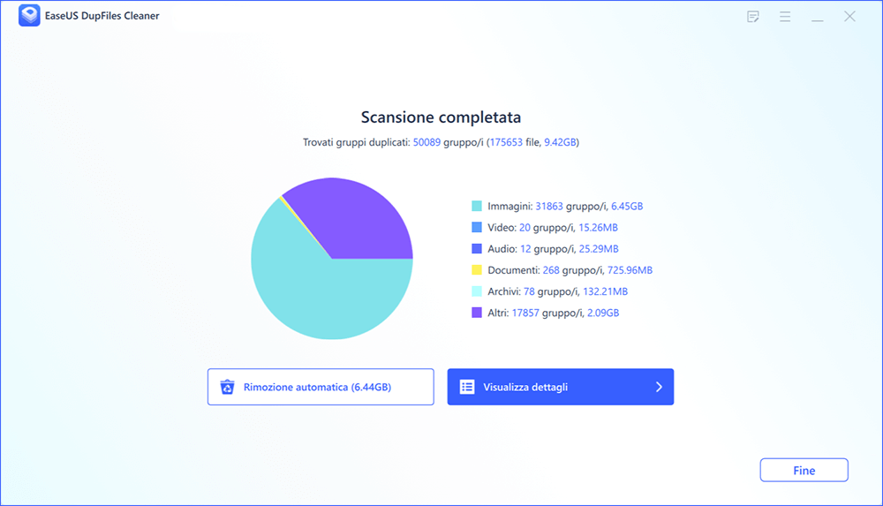
Task: Click the 50089 duplicate groups total
Action: pyautogui.click(x=427, y=142)
